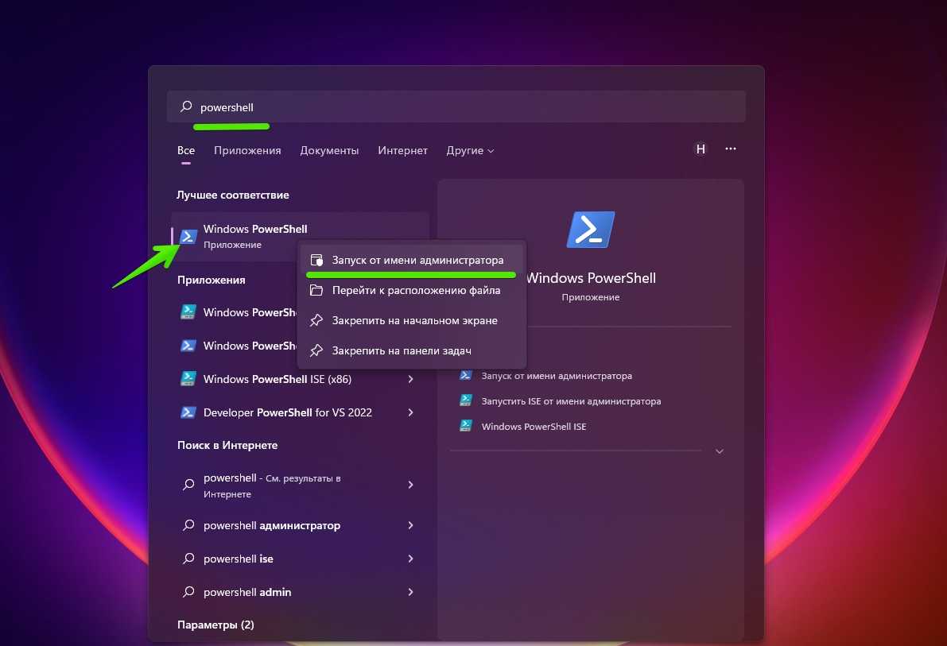Click search icon beside powershell ise
Image resolution: width=947 pixels, height=646 pixels.
click(188, 559)
